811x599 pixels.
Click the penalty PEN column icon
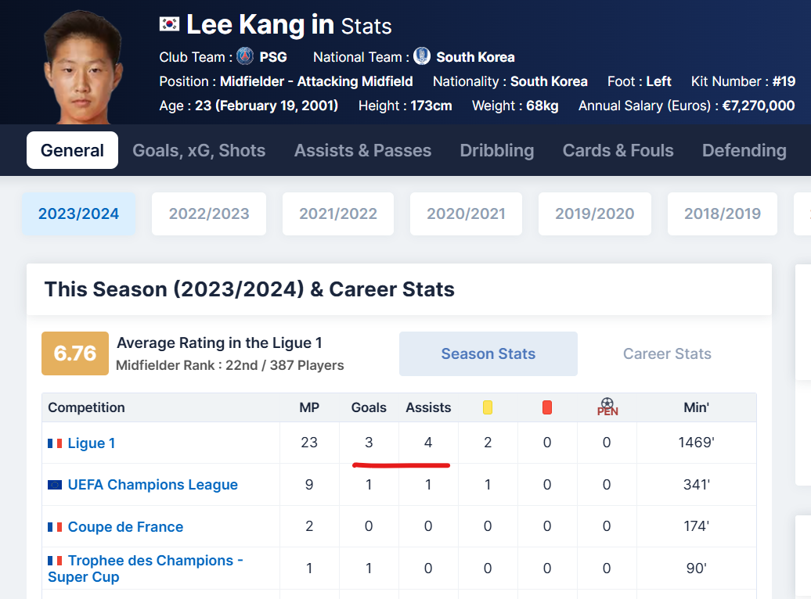[607, 407]
